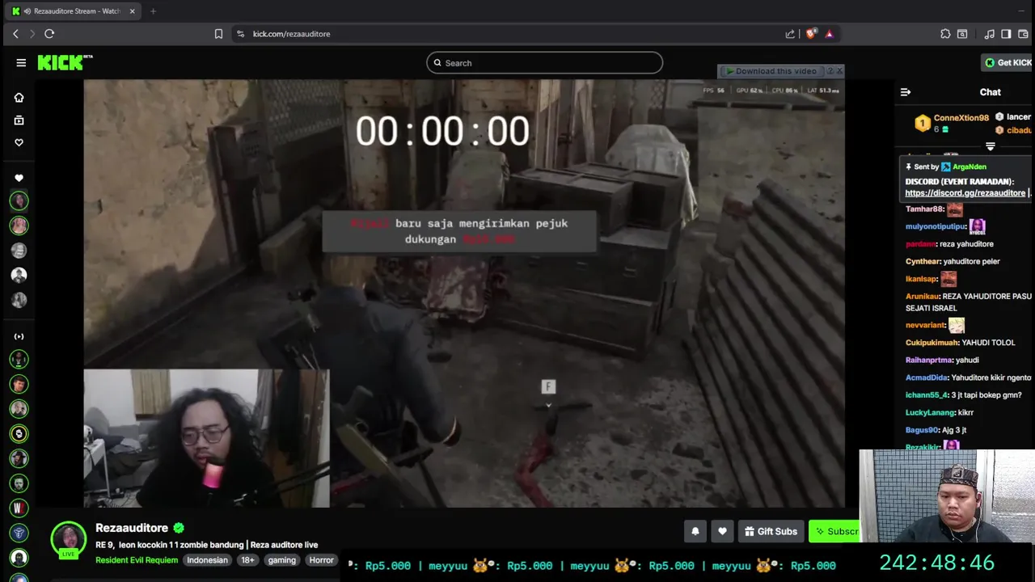Close the Rezaauditore Stream tab
The height and width of the screenshot is (582, 1035).
pos(132,11)
